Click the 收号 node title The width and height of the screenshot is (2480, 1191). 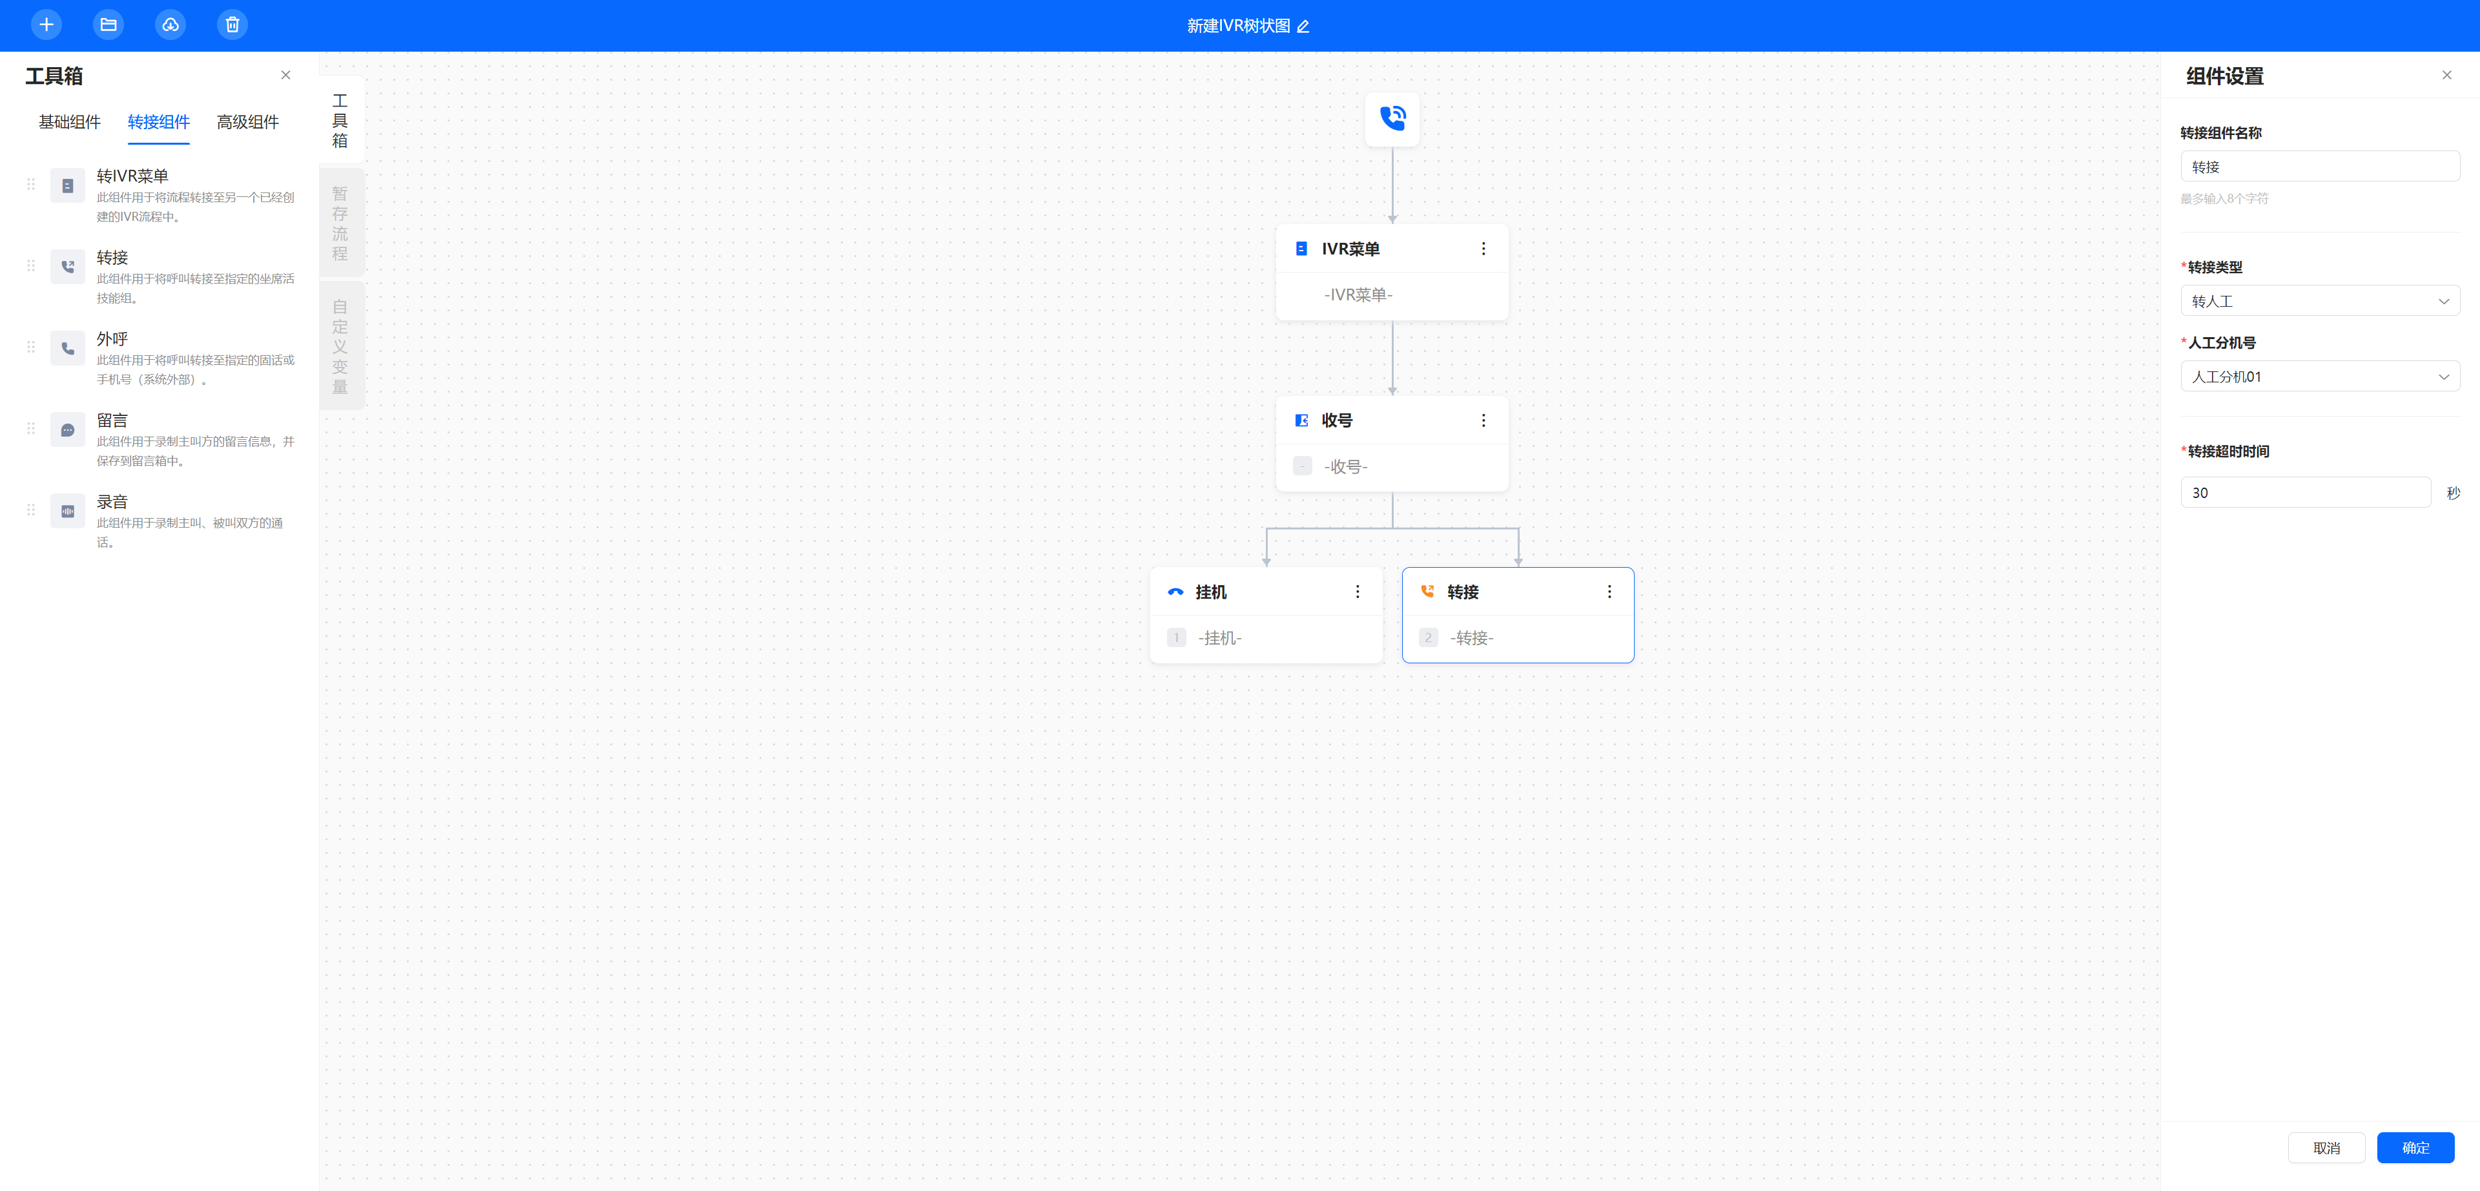(x=1336, y=420)
